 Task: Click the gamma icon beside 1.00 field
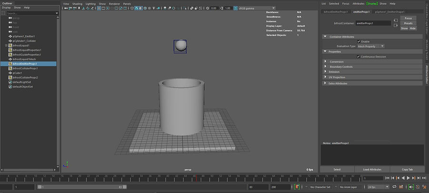[222, 8]
